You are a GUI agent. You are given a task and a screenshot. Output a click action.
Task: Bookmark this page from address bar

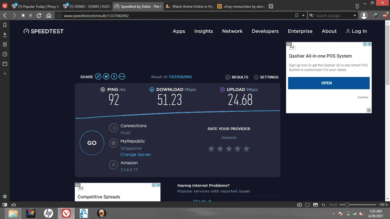pos(297,15)
